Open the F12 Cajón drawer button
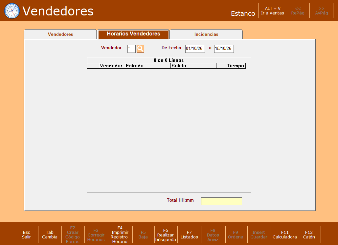This screenshot has width=338, height=245. (x=309, y=235)
